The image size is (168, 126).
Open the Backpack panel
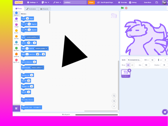pos(66,114)
